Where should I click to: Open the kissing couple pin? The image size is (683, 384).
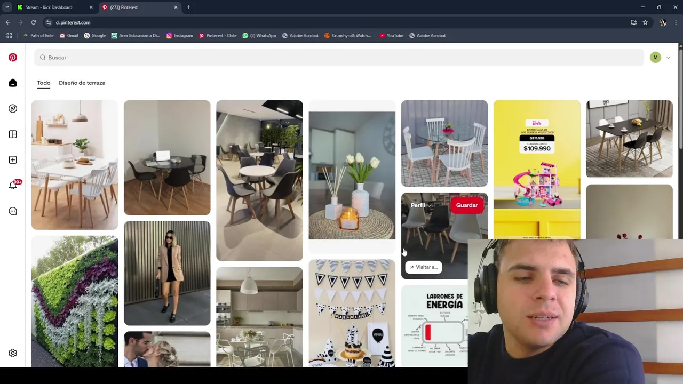167,349
